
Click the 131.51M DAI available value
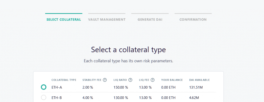point(196,87)
